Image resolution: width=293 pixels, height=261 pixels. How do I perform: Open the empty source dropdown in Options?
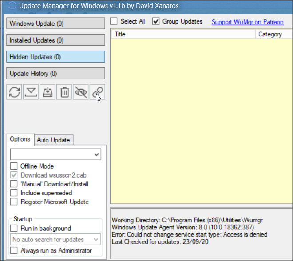click(55, 154)
